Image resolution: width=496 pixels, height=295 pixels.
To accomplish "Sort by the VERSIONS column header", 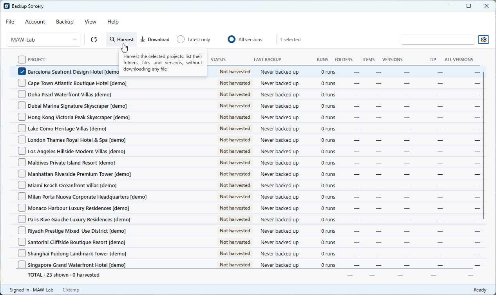I will coord(393,60).
